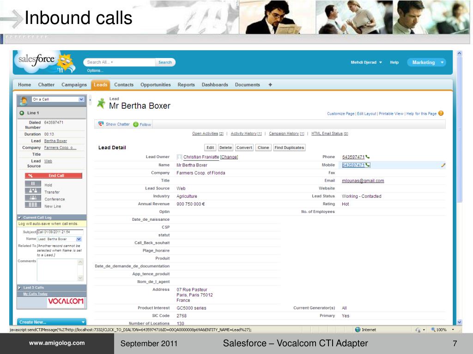
Task: Open the Activity History link
Action: (x=246, y=133)
